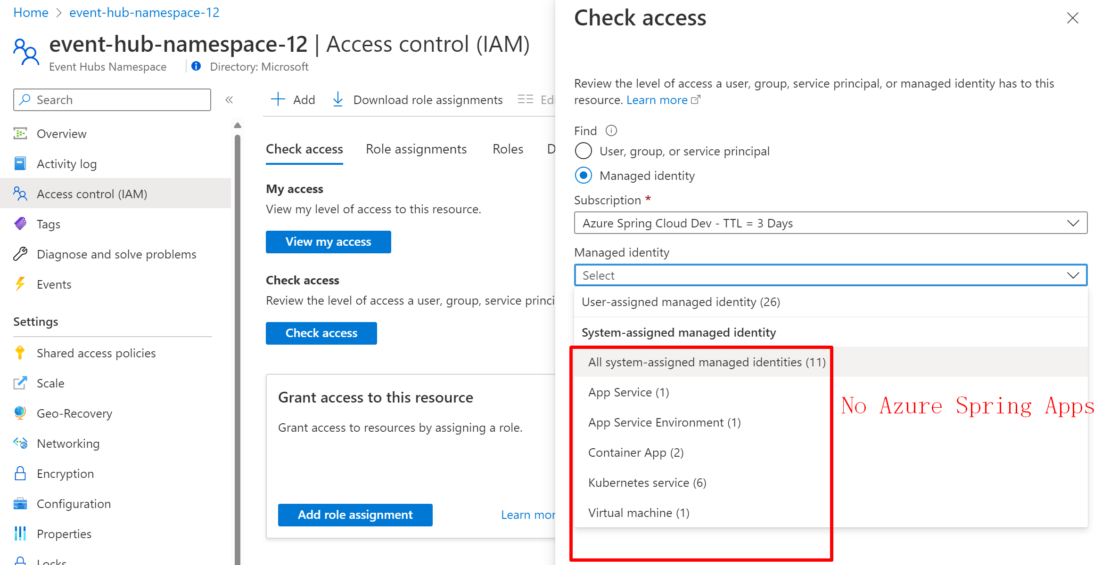1102x565 pixels.
Task: Open Configuration settings
Action: coord(115,504)
